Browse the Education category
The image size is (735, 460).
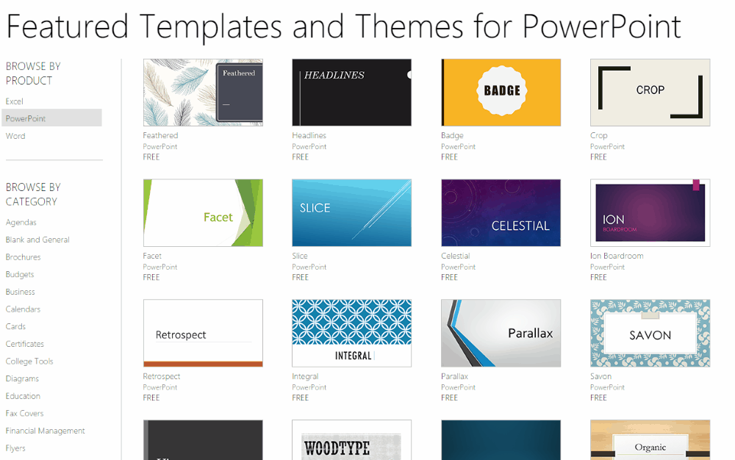click(x=23, y=396)
